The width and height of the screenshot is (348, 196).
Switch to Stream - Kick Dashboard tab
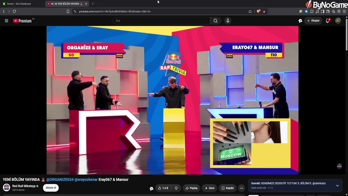[x=18, y=4]
